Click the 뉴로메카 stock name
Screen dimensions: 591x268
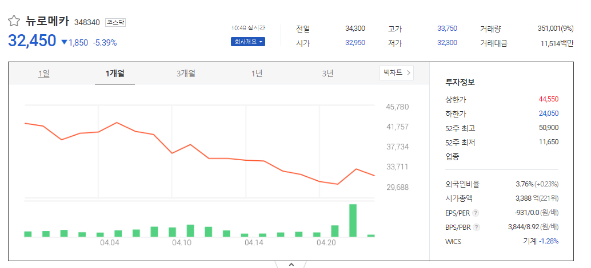(47, 22)
